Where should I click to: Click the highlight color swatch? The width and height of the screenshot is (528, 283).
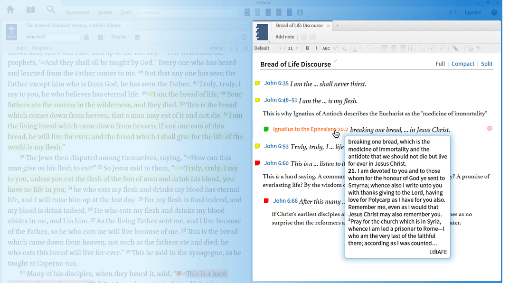[x=369, y=48]
